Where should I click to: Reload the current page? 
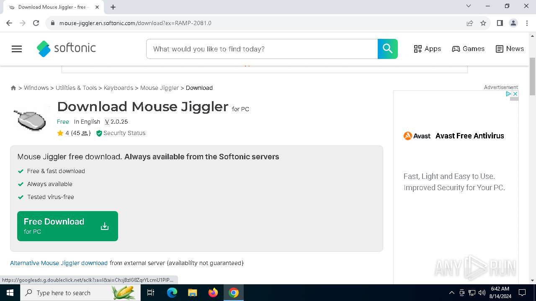(36, 23)
